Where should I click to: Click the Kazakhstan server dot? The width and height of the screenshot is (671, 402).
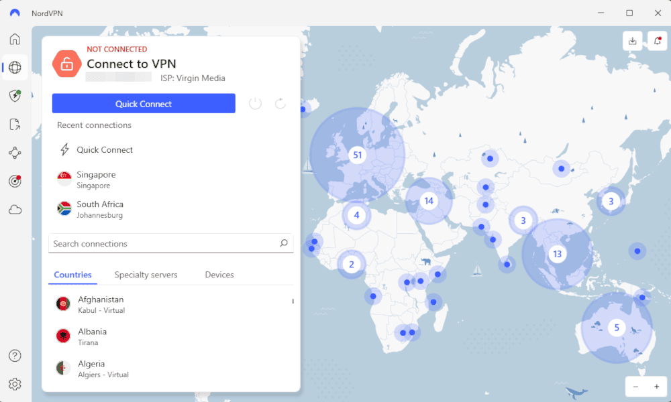490,159
